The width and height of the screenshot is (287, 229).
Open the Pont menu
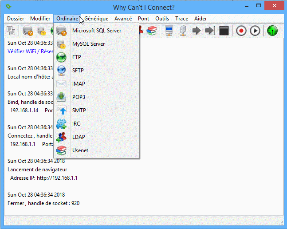click(x=144, y=19)
